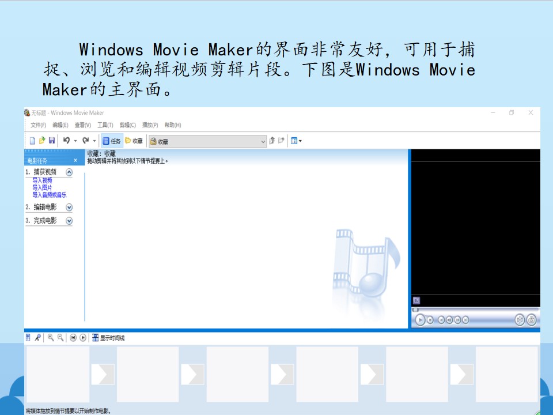Switch view using 显示时间线 button
The height and width of the screenshot is (415, 553).
point(108,338)
